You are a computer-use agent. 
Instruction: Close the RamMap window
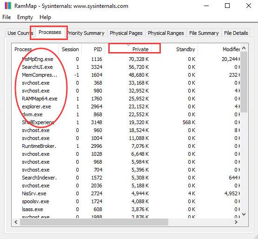249,6
